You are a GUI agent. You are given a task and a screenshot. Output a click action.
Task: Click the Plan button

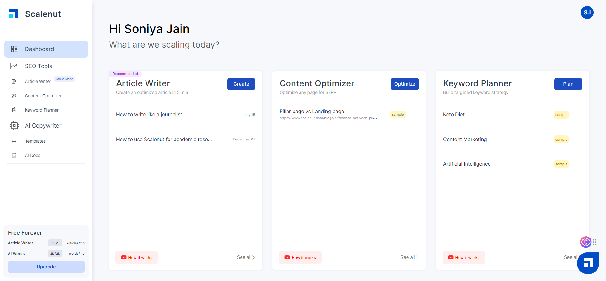pos(568,84)
